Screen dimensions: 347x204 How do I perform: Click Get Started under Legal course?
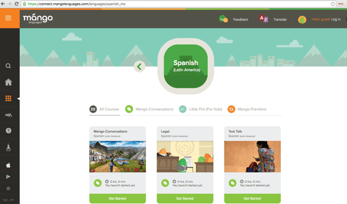click(x=185, y=199)
